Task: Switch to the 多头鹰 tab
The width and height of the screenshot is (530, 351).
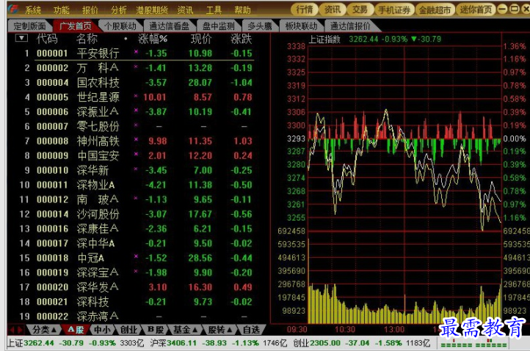Action: (x=260, y=26)
